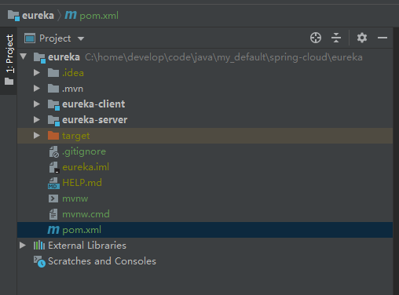Screen dimensions: 399x295
Task: Click the Collapse All icon in Project toolbar
Action: 336,38
